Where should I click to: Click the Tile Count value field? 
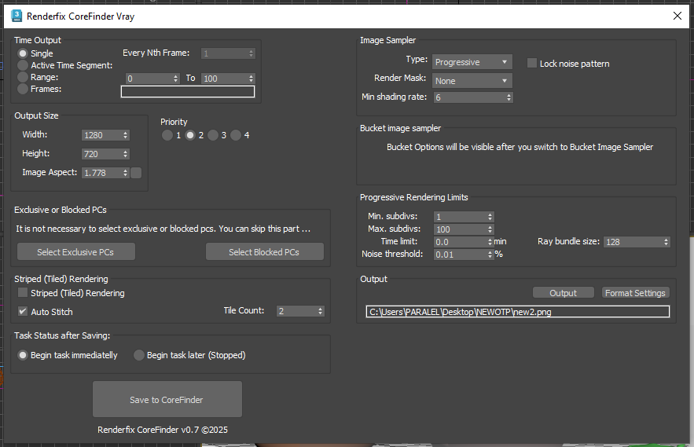tap(296, 311)
